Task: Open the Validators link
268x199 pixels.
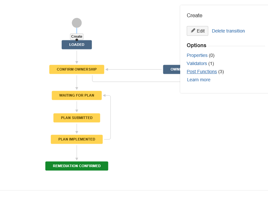Action: (197, 63)
